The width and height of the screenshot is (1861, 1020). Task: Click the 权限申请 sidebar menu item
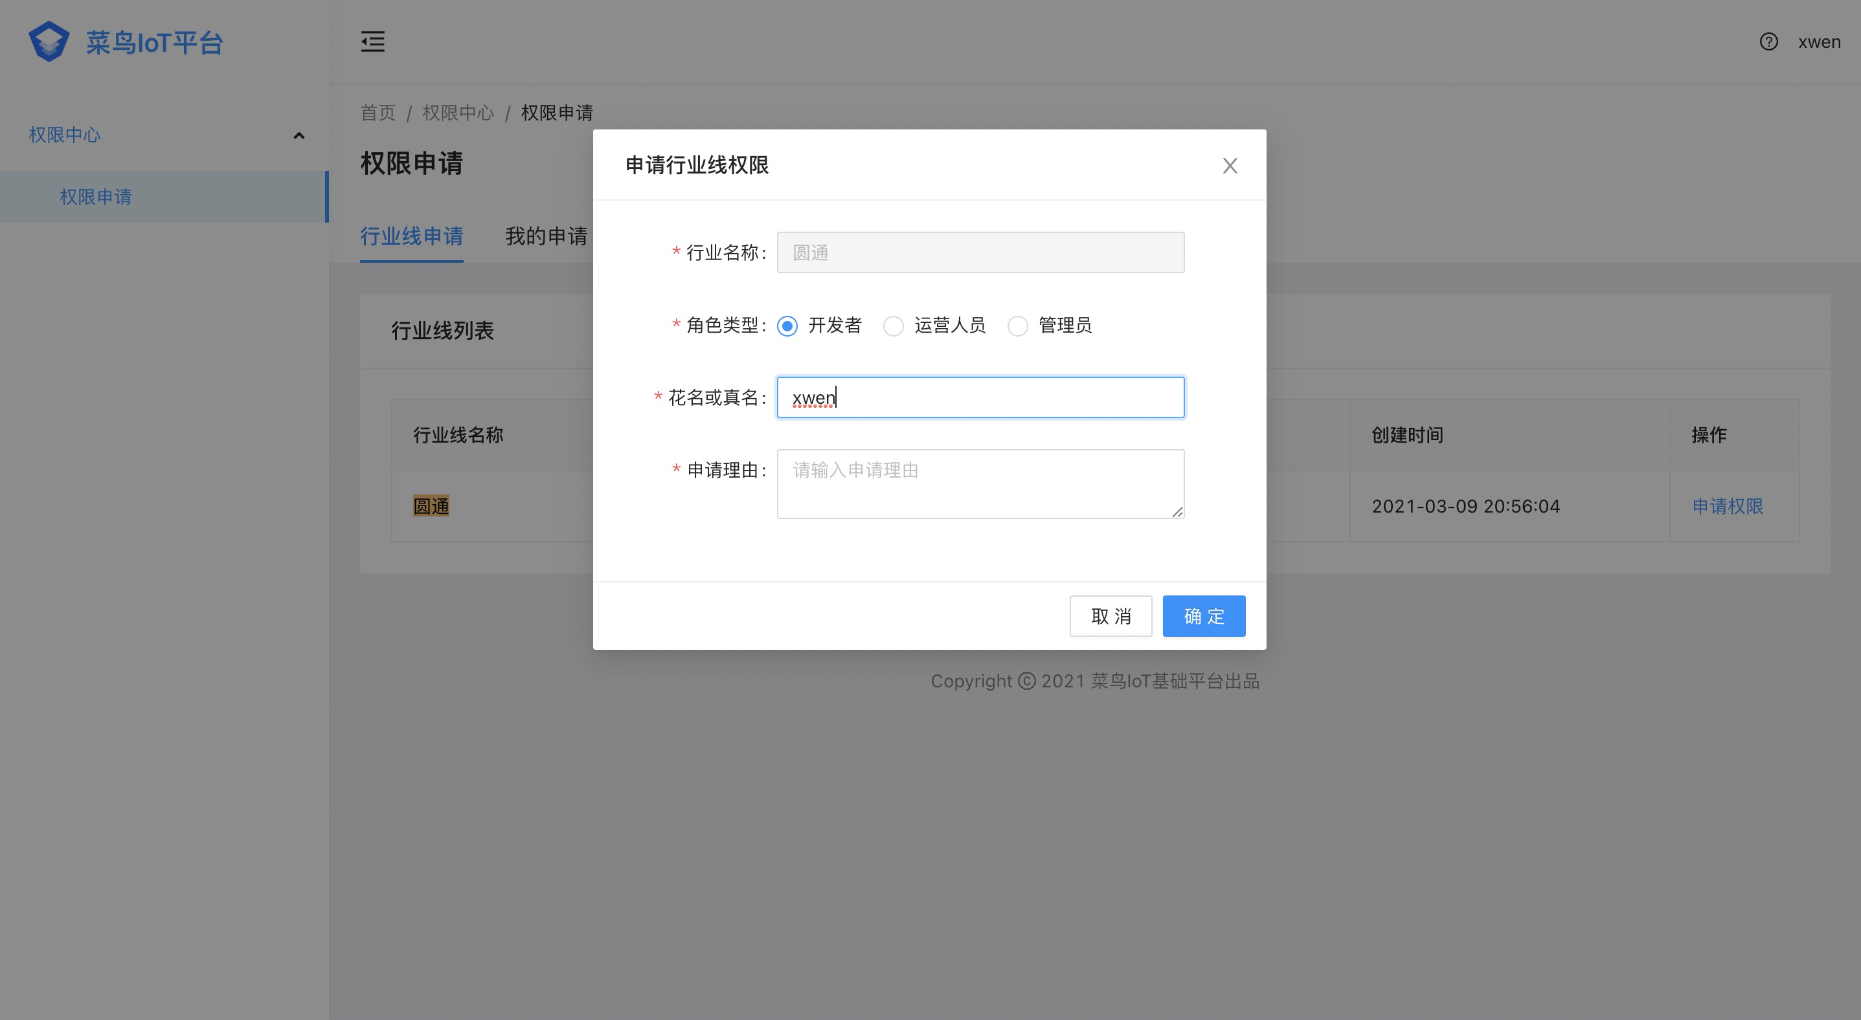pos(95,196)
